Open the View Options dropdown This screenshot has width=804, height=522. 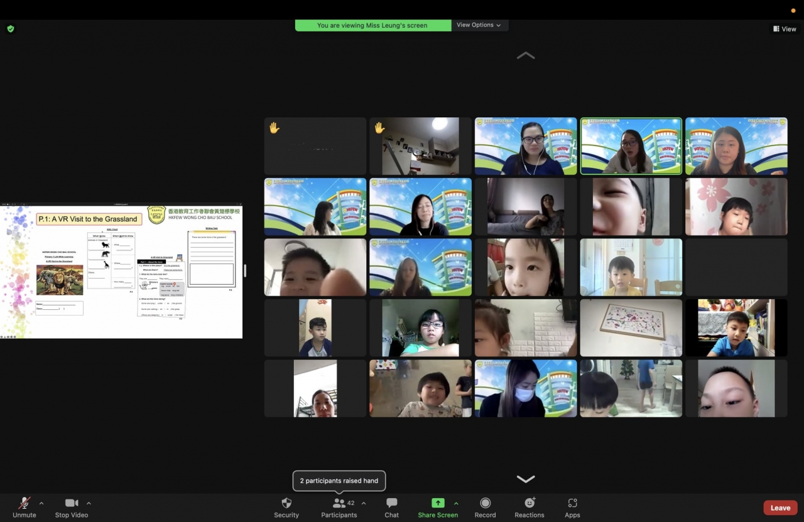pyautogui.click(x=479, y=25)
